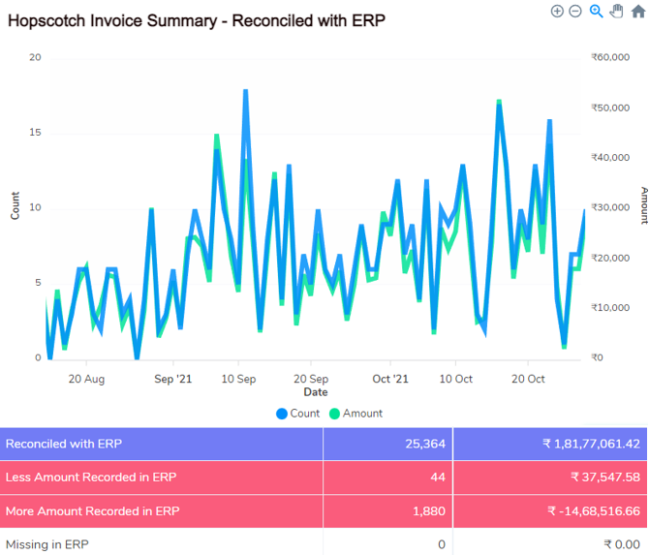Click the amount ₹ -14,68,516.66
Viewport: 649px width, 555px height.
(x=594, y=511)
